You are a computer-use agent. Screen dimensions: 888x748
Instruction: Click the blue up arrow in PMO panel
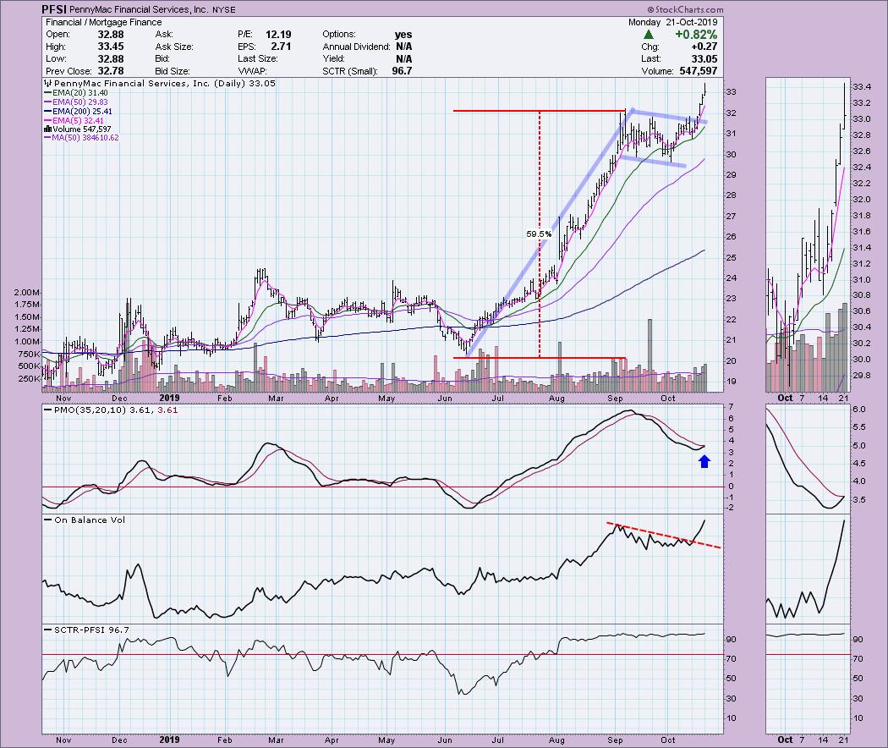coord(704,462)
